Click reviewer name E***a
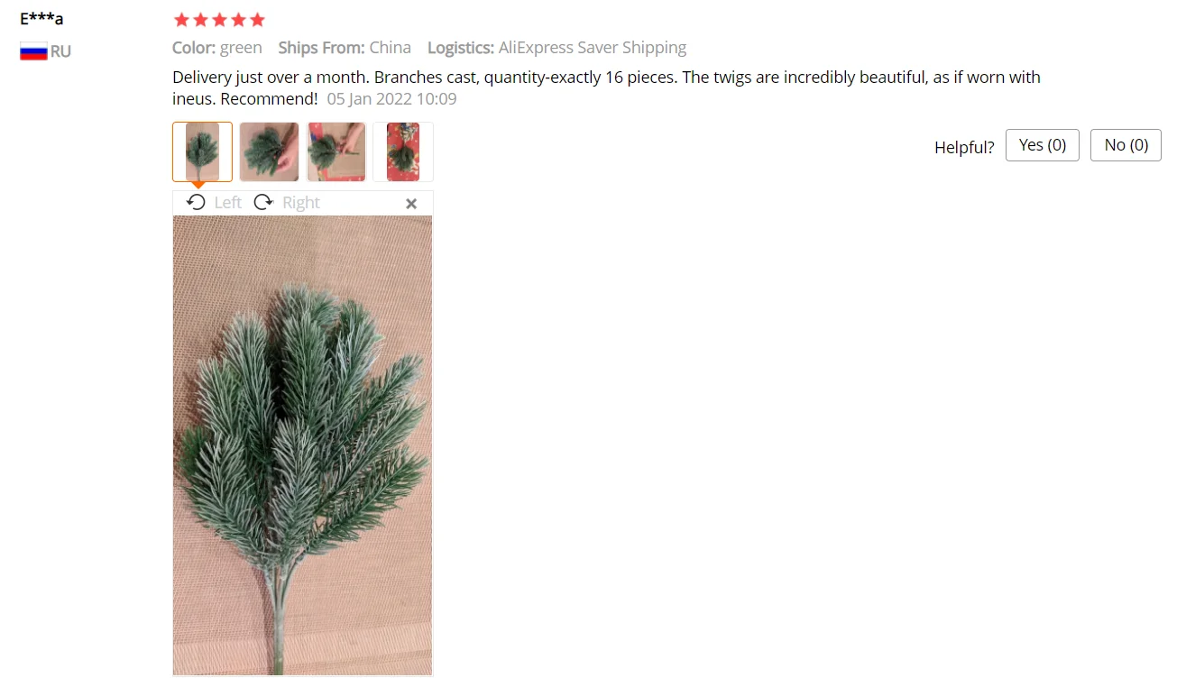1186x678 pixels. point(41,18)
